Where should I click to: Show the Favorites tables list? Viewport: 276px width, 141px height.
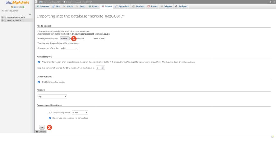coord(14,11)
